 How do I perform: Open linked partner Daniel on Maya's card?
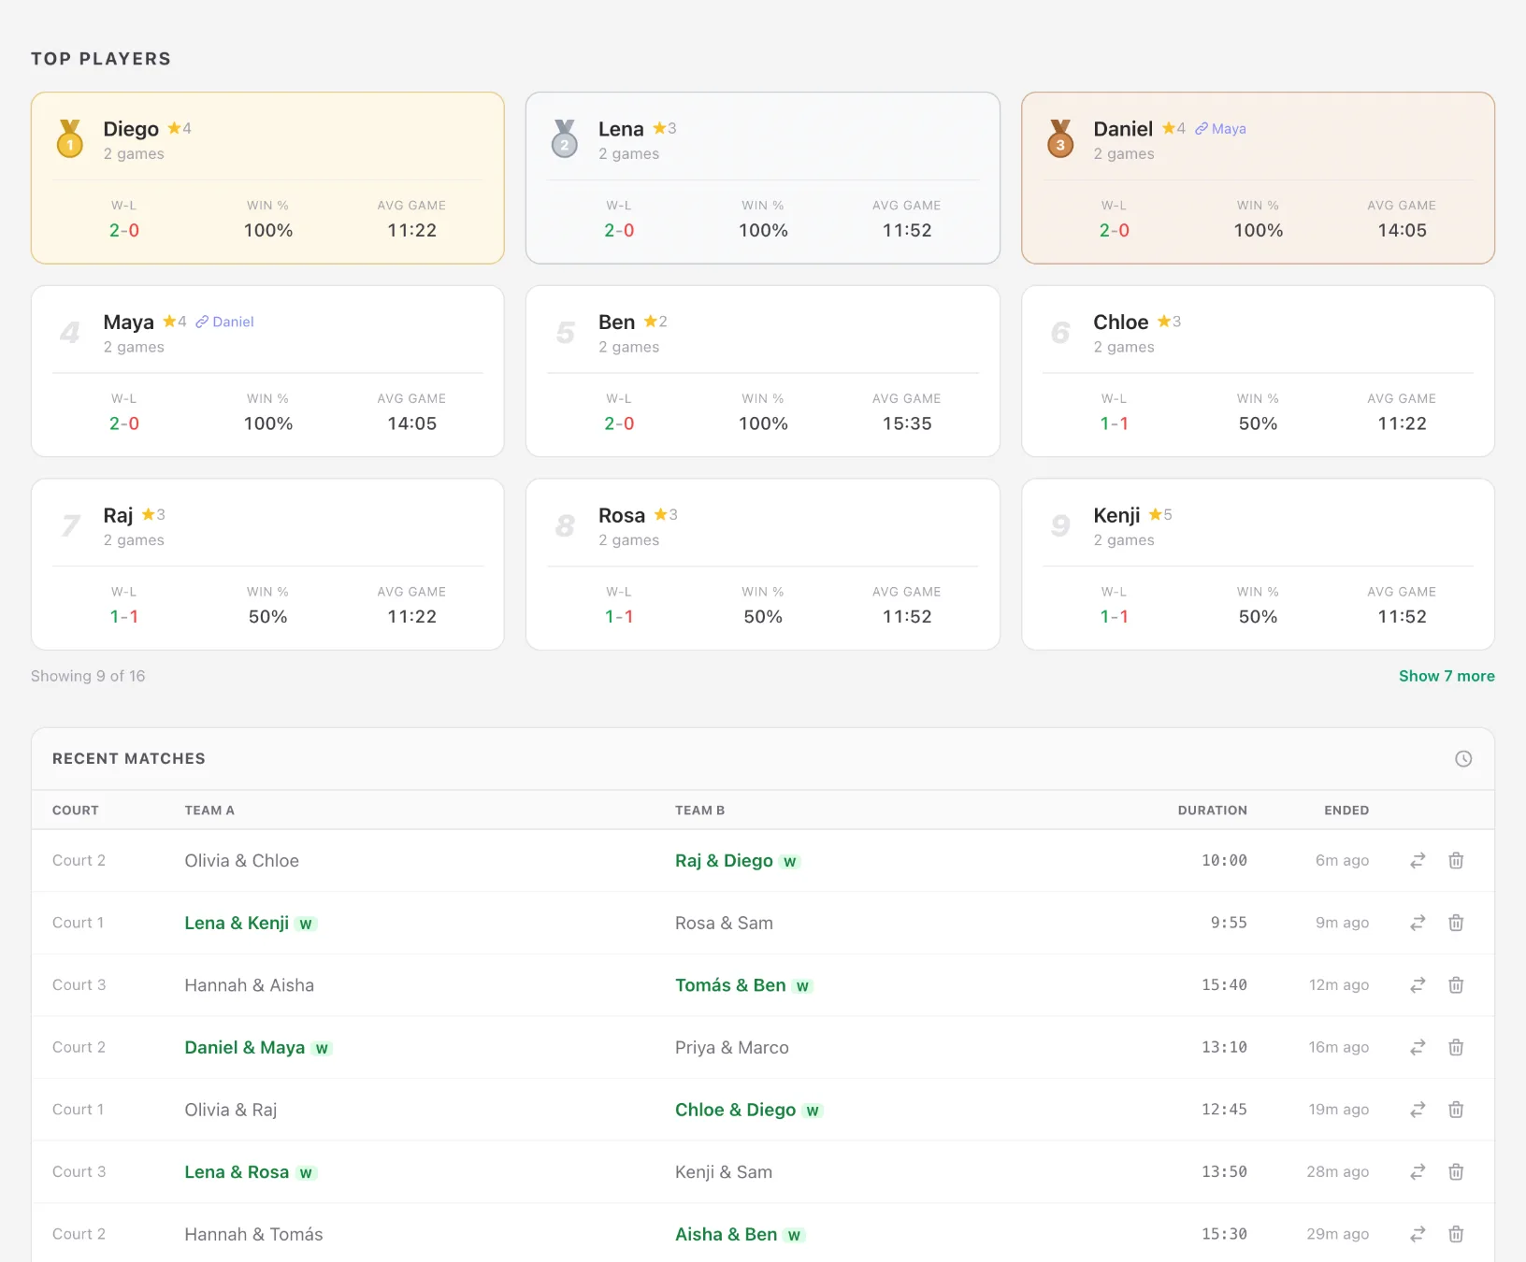click(224, 322)
